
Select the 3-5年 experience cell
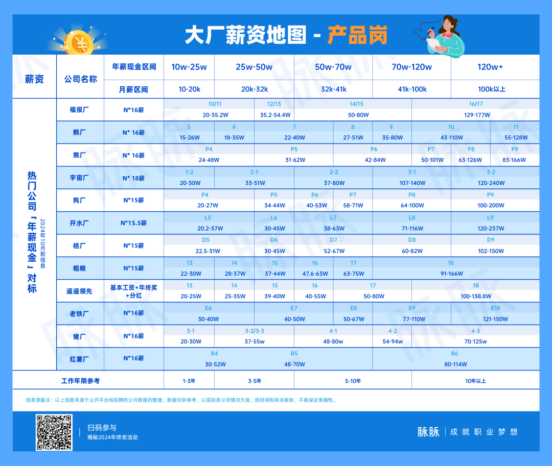(254, 381)
